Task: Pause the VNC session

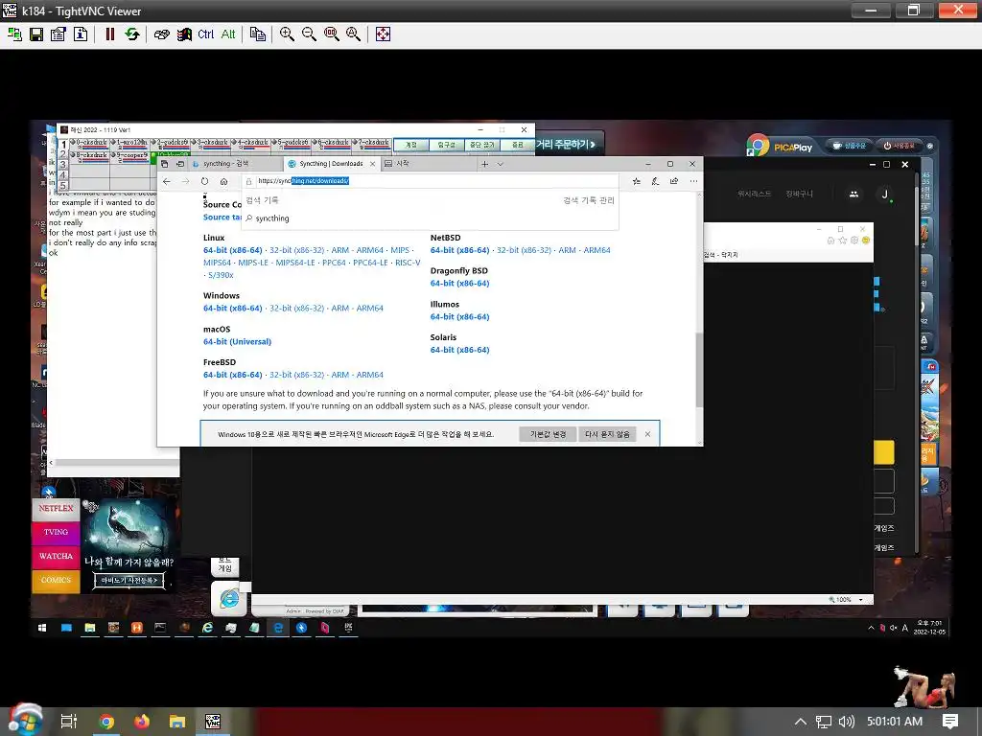Action: [110, 34]
